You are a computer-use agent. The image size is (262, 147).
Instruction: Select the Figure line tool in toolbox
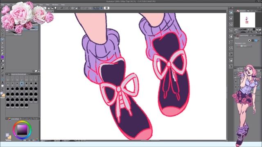2,72
